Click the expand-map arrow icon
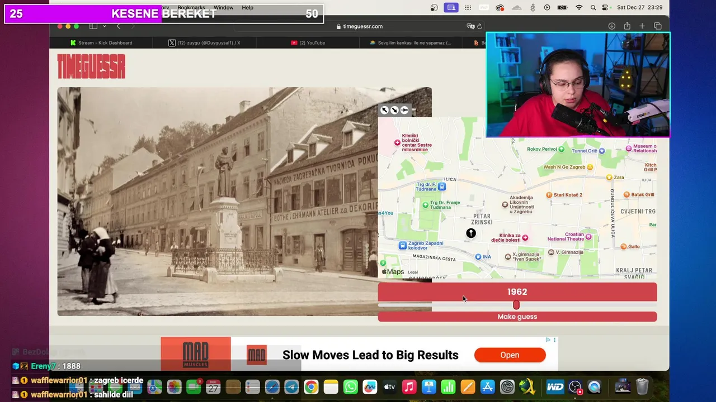Viewport: 716px width, 402px height. [x=384, y=110]
